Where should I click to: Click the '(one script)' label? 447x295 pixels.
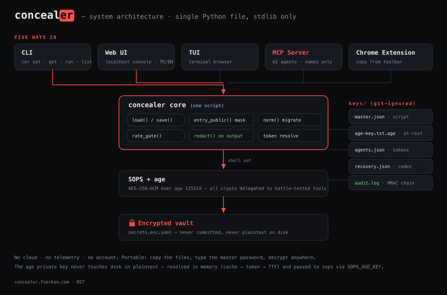207,106
